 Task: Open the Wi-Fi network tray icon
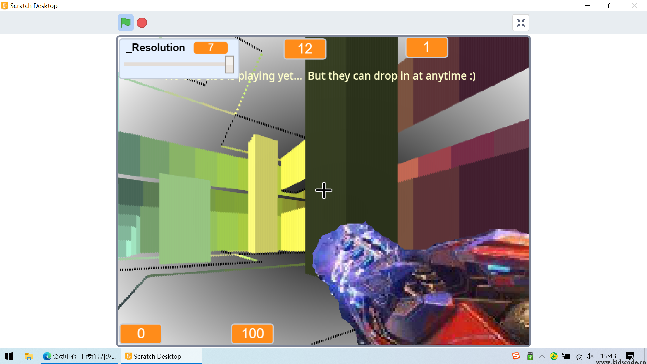(x=579, y=356)
